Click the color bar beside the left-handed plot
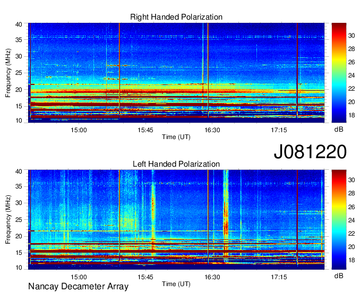The width and height of the screenshot is (361, 293). click(x=339, y=220)
